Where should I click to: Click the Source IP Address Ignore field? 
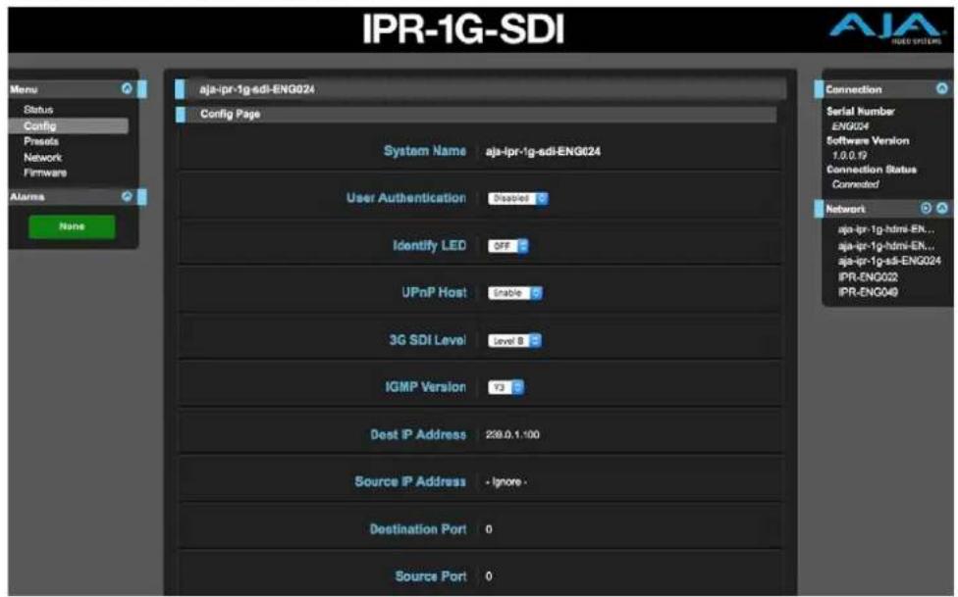click(506, 482)
